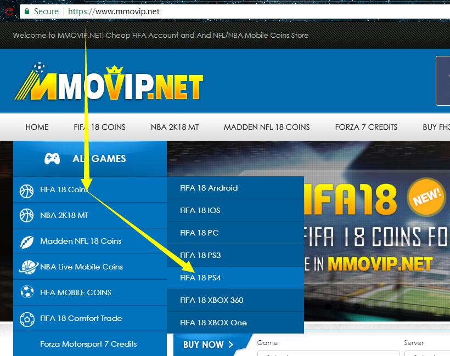Select FIFA 18 Comfort Trade in sidebar
Image resolution: width=450 pixels, height=356 pixels.
coord(90,318)
